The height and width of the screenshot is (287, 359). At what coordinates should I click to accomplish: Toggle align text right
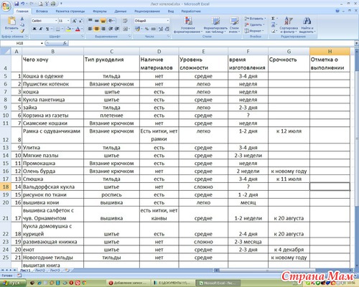click(x=103, y=29)
